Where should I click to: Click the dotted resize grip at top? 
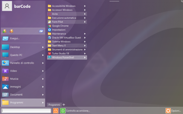(114, 1)
